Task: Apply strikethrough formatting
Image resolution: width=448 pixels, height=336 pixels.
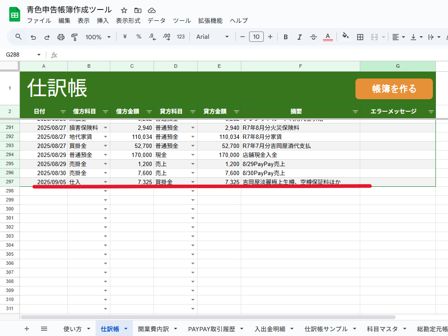Action: pos(314,37)
